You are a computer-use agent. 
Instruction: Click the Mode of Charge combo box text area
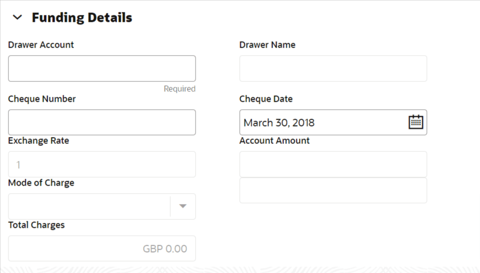click(89, 206)
